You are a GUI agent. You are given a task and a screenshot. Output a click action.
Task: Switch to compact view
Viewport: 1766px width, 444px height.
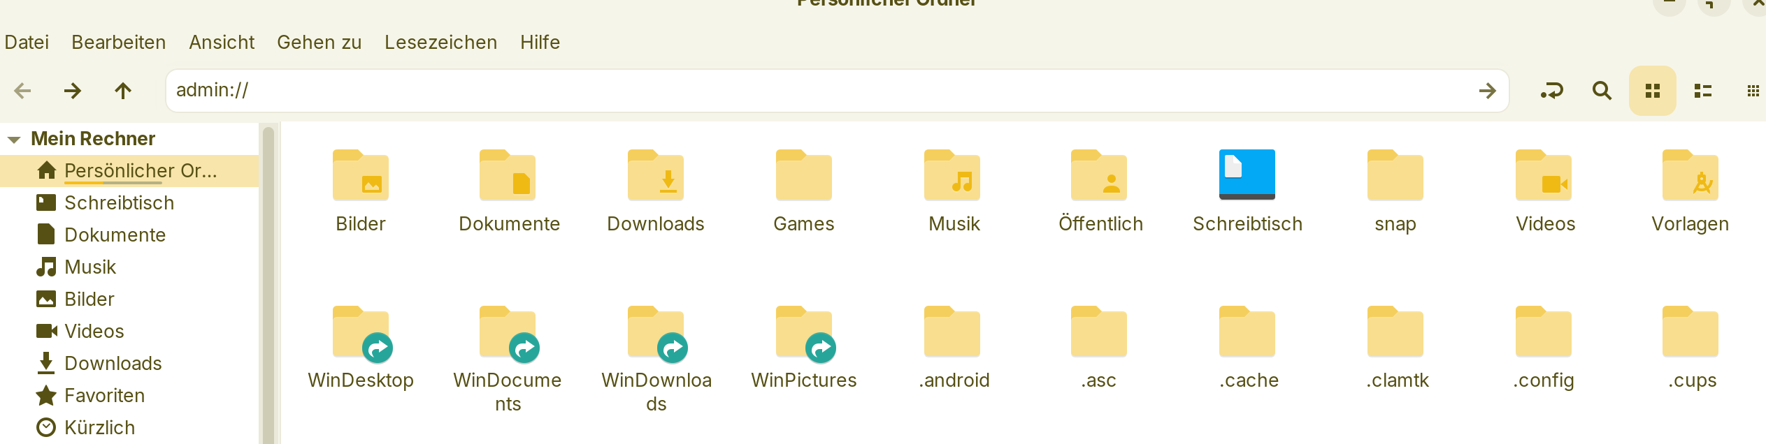coord(1753,91)
